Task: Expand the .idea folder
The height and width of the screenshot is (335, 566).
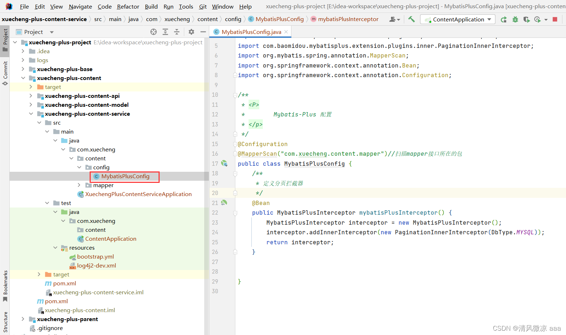Action: click(x=23, y=51)
